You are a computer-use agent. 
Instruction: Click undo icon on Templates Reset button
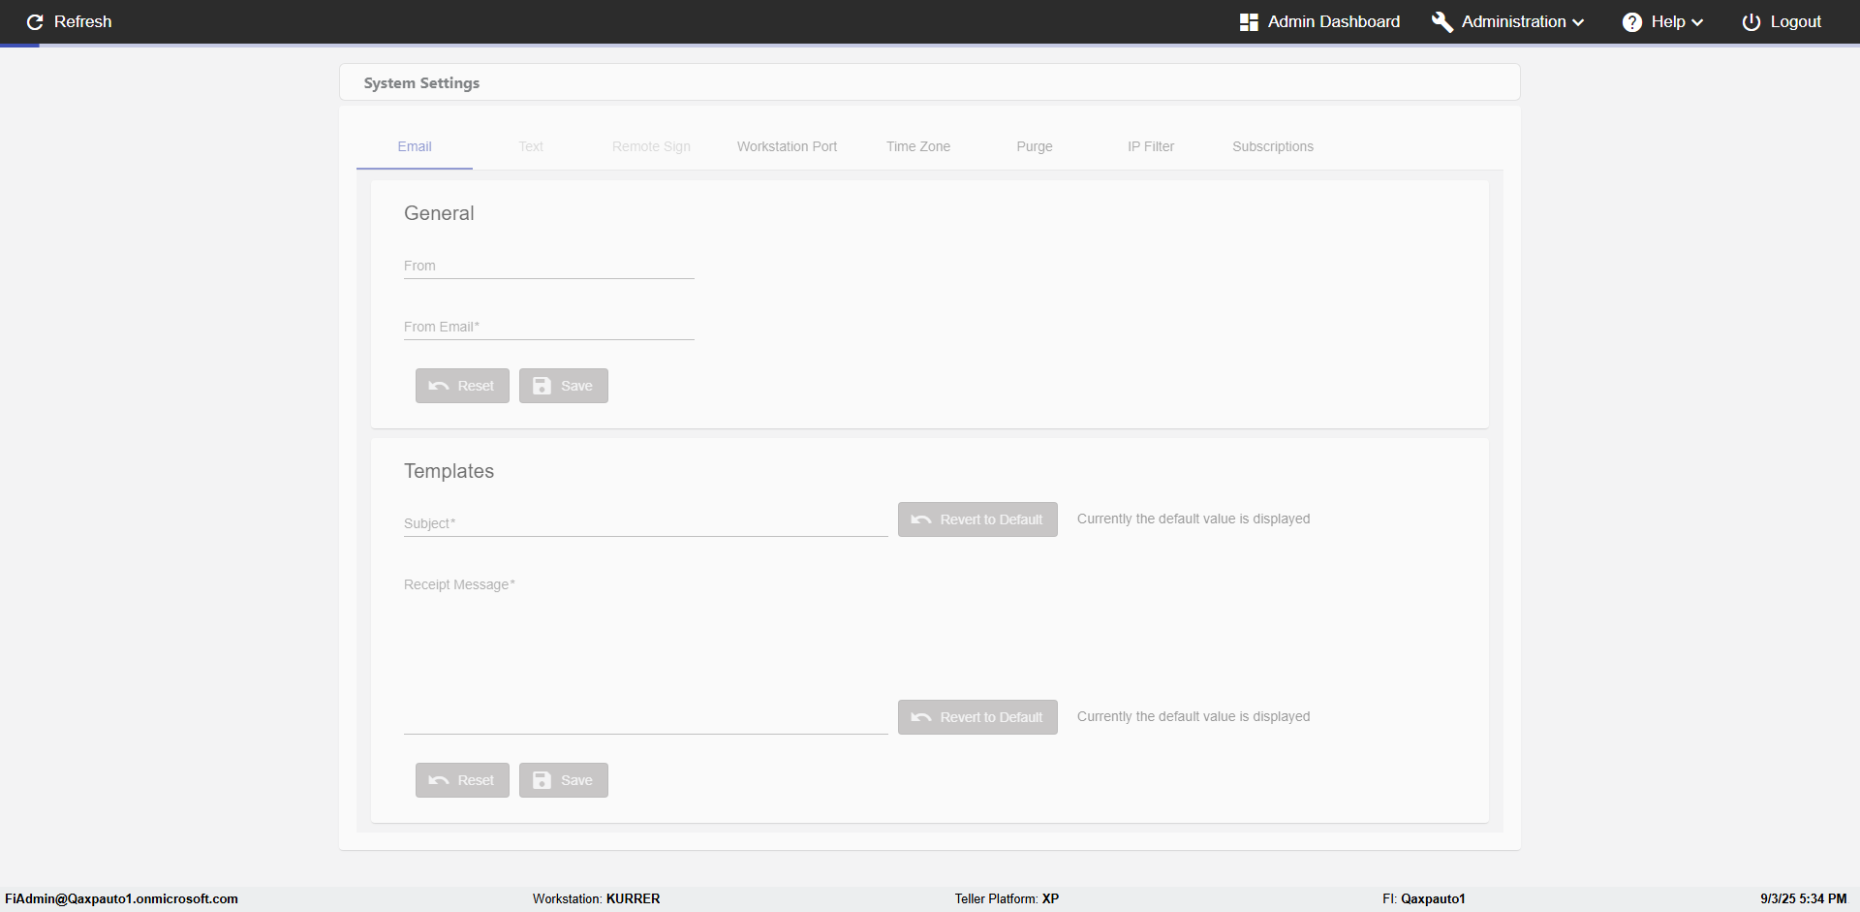pyautogui.click(x=439, y=780)
